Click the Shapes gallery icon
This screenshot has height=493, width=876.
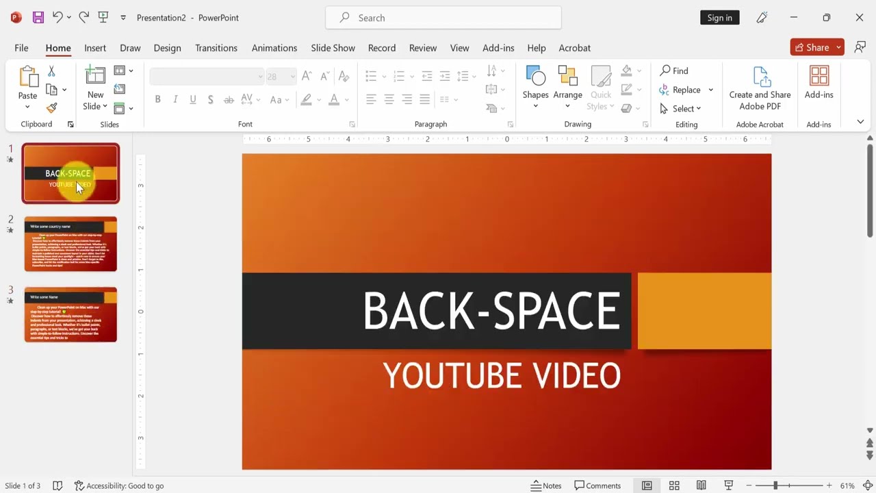tap(535, 76)
